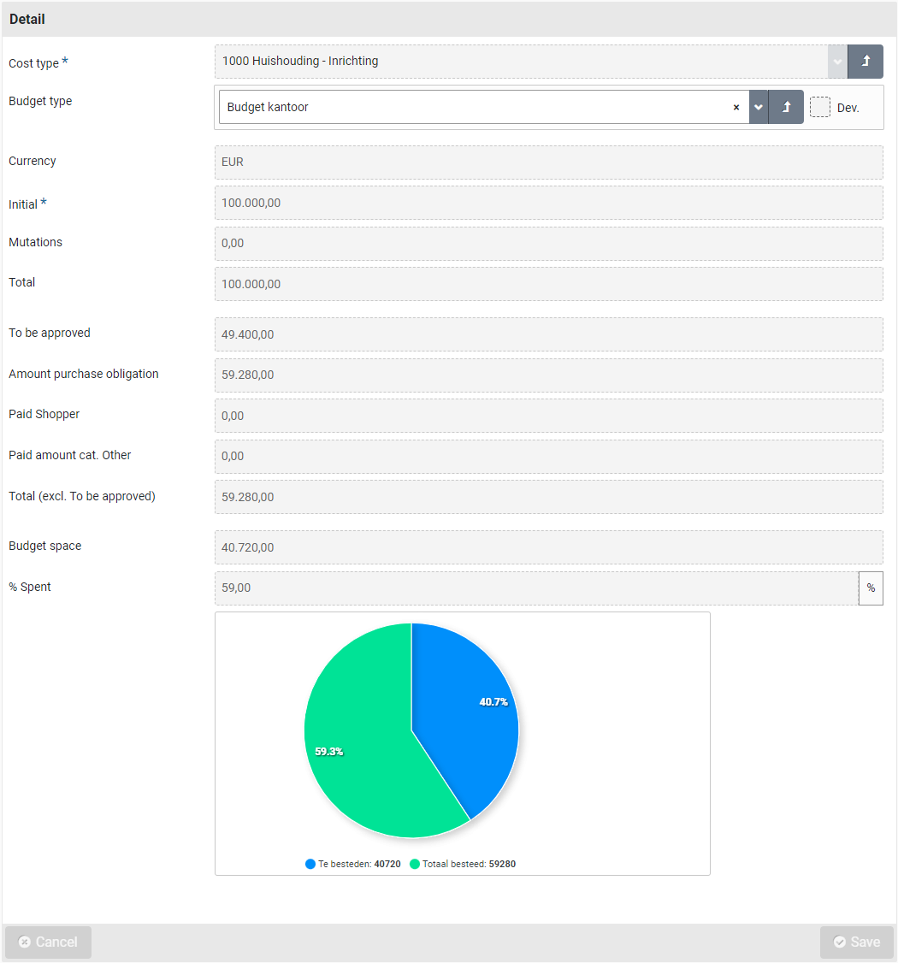
Task: Click the Mutations value field
Action: coord(547,244)
